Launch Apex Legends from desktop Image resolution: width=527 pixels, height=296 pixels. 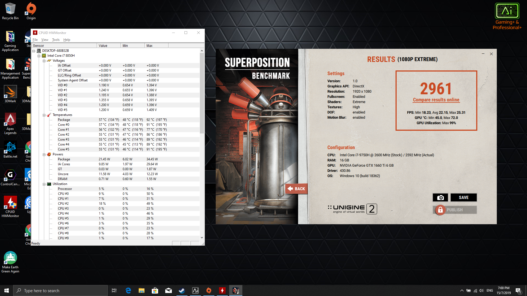click(x=10, y=124)
